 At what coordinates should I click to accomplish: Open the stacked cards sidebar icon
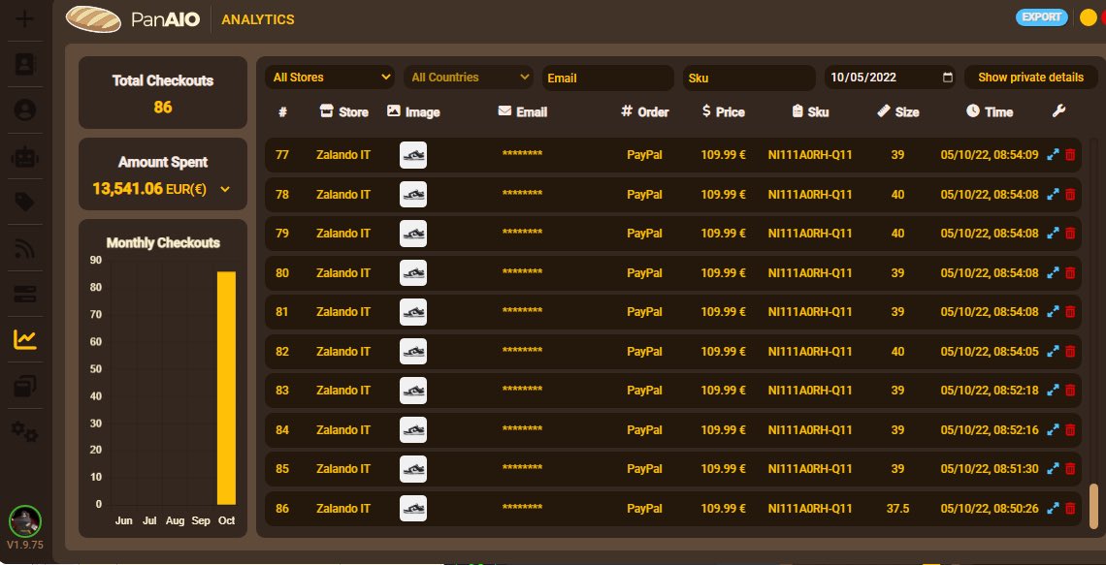(24, 386)
